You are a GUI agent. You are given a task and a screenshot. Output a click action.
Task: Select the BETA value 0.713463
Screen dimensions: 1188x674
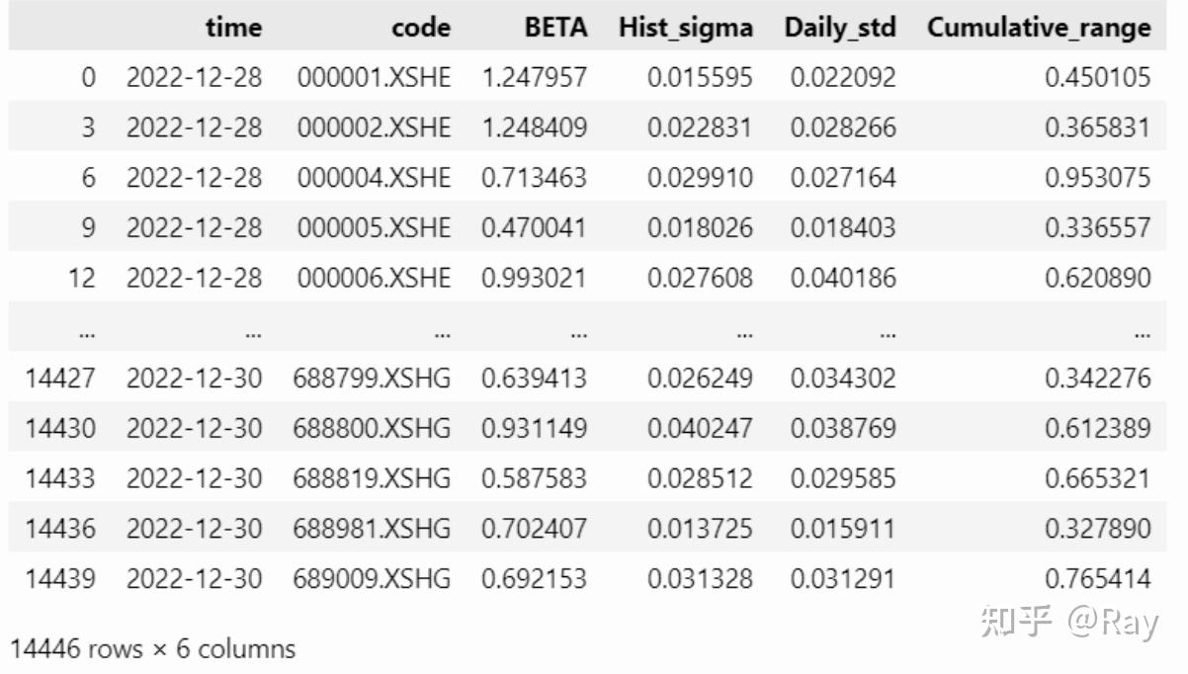click(x=534, y=178)
